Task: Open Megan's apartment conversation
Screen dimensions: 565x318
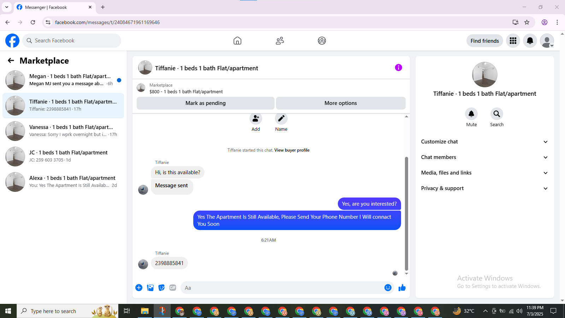Action: tap(63, 80)
